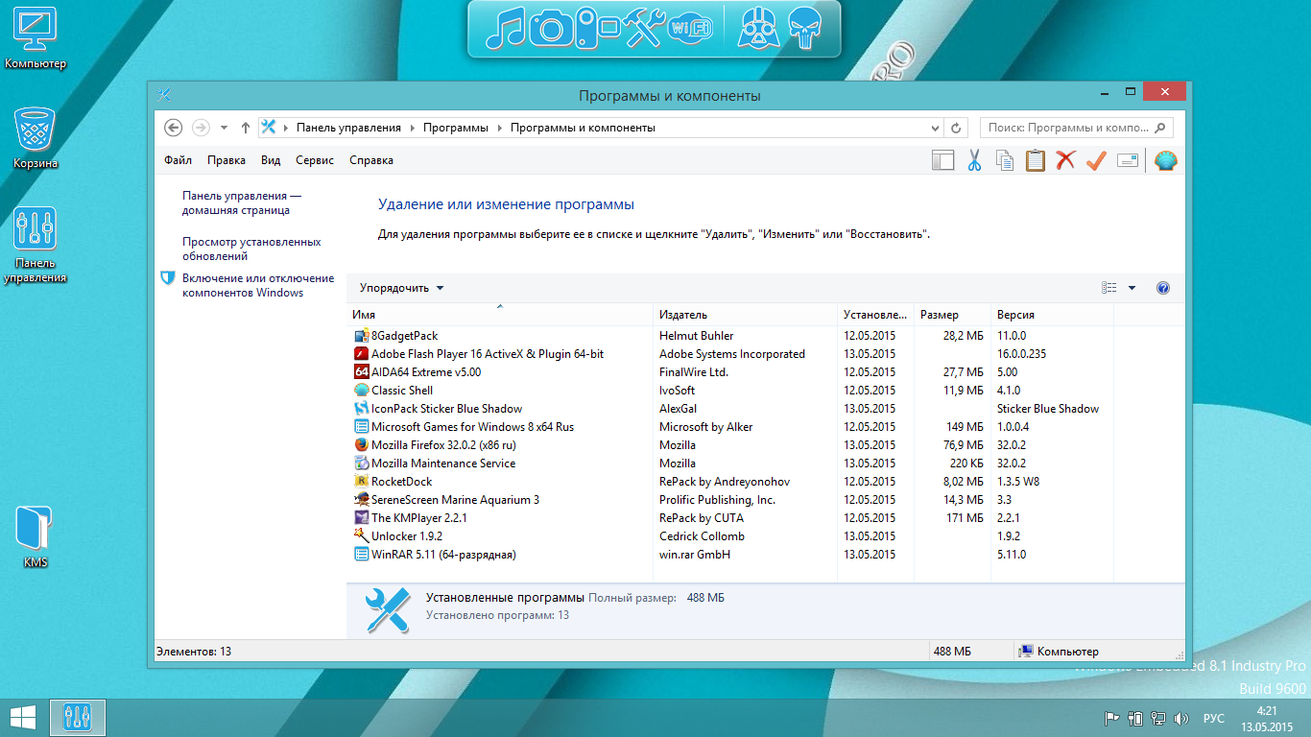
Task: Click the remote/device icon in dock
Action: pyautogui.click(x=599, y=28)
